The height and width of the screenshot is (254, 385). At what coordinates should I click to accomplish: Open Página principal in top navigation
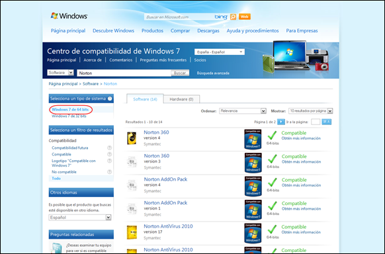click(x=68, y=30)
